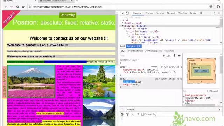Click the computed styles Filter field
This screenshot has width=224, height=126.
click(x=195, y=91)
